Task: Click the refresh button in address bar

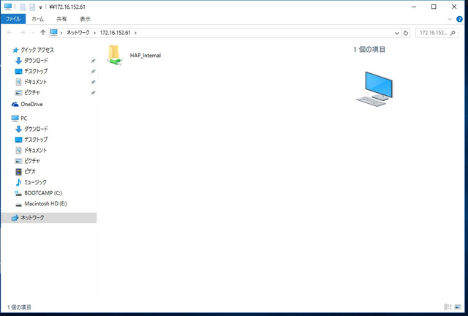Action: (x=406, y=33)
